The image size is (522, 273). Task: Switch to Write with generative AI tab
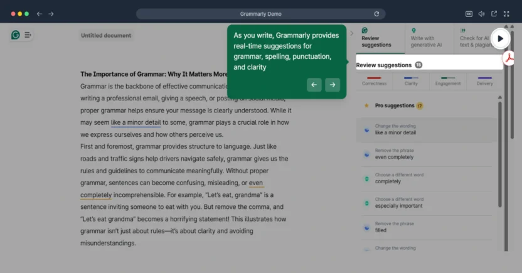pyautogui.click(x=429, y=38)
